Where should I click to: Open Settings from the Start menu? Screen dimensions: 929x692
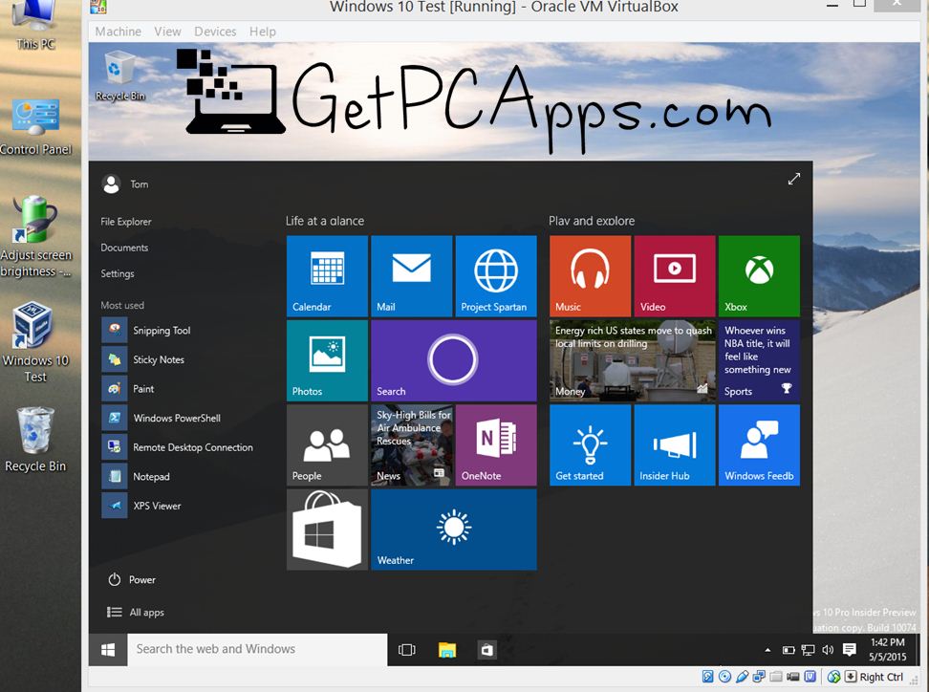click(x=117, y=273)
